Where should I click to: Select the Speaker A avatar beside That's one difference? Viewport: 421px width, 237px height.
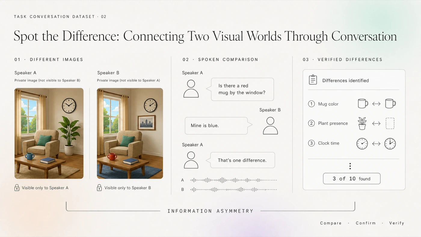pyautogui.click(x=191, y=160)
